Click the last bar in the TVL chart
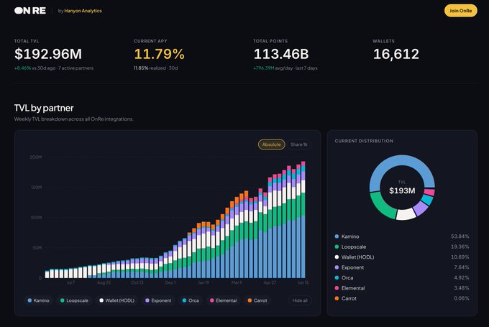 tap(303, 220)
